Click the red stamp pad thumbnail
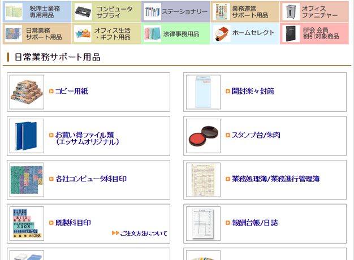 click(203, 136)
